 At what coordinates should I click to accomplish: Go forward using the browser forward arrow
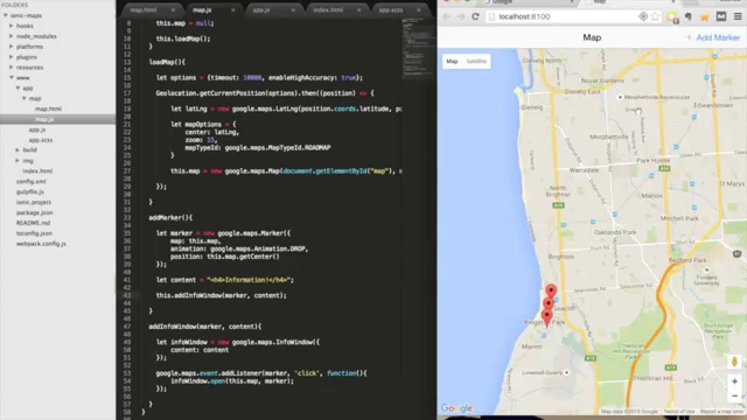(x=461, y=16)
